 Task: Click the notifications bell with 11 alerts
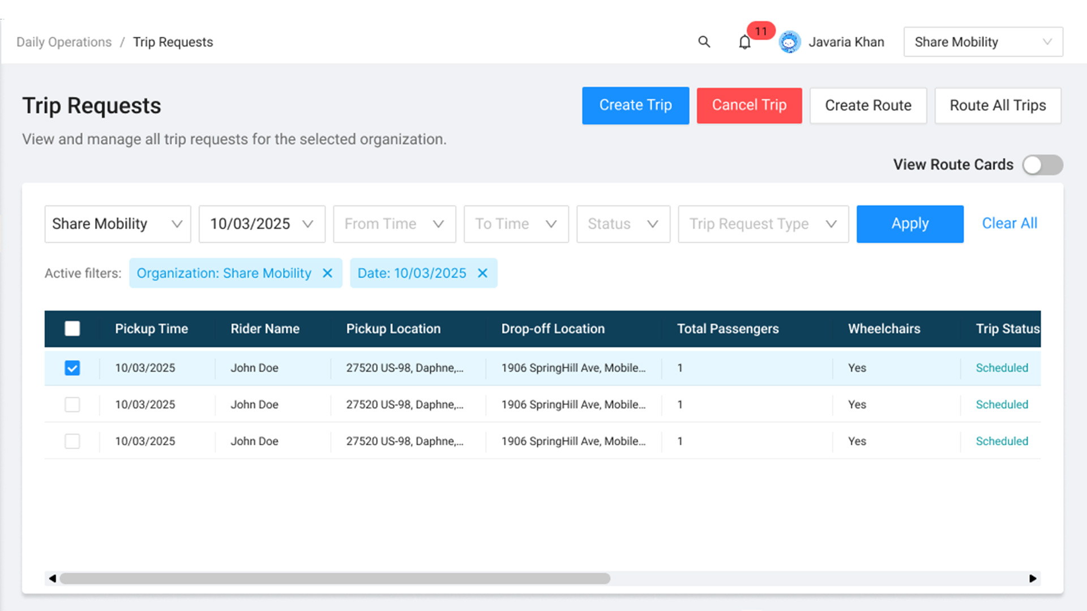[744, 41]
